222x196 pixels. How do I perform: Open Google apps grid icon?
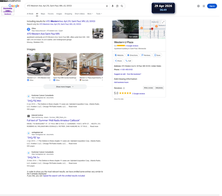(204, 6)
